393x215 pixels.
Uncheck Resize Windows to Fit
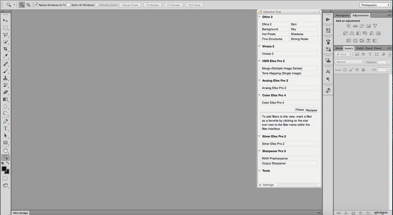tap(36, 5)
